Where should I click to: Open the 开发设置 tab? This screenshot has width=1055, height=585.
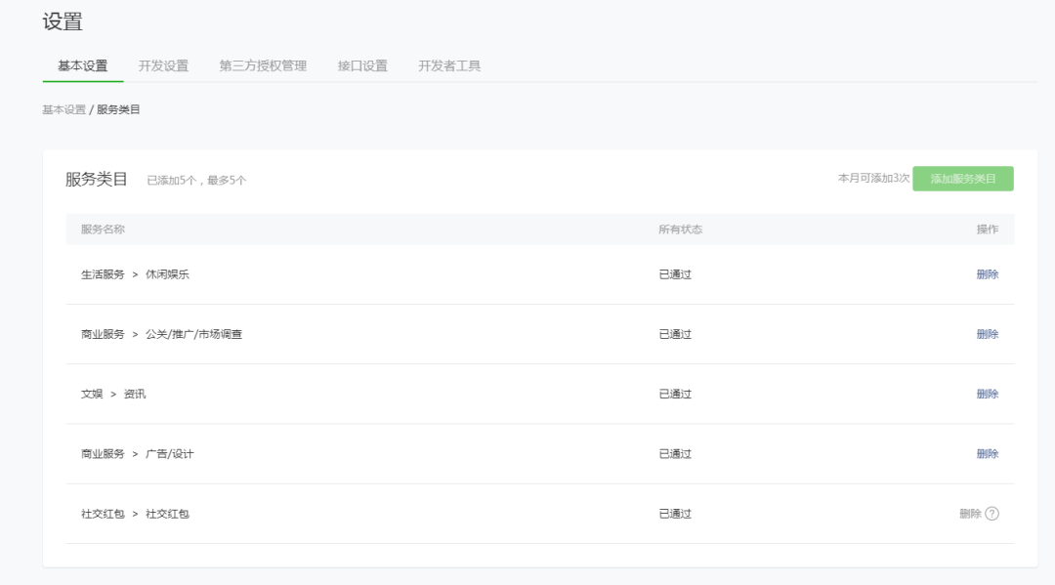163,65
